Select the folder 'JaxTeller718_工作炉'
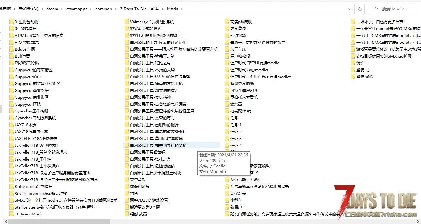This screenshot has width=421, height=224. click(30, 159)
